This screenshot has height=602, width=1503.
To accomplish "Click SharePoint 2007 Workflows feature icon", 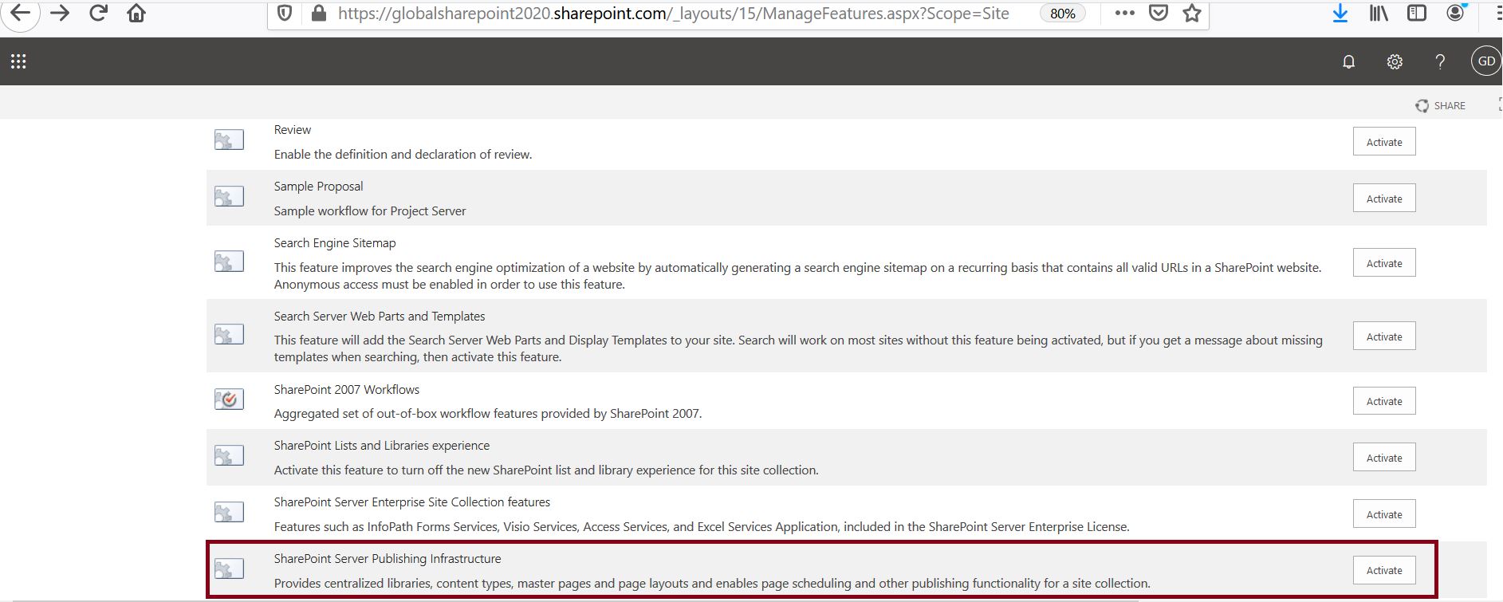I will pyautogui.click(x=229, y=399).
